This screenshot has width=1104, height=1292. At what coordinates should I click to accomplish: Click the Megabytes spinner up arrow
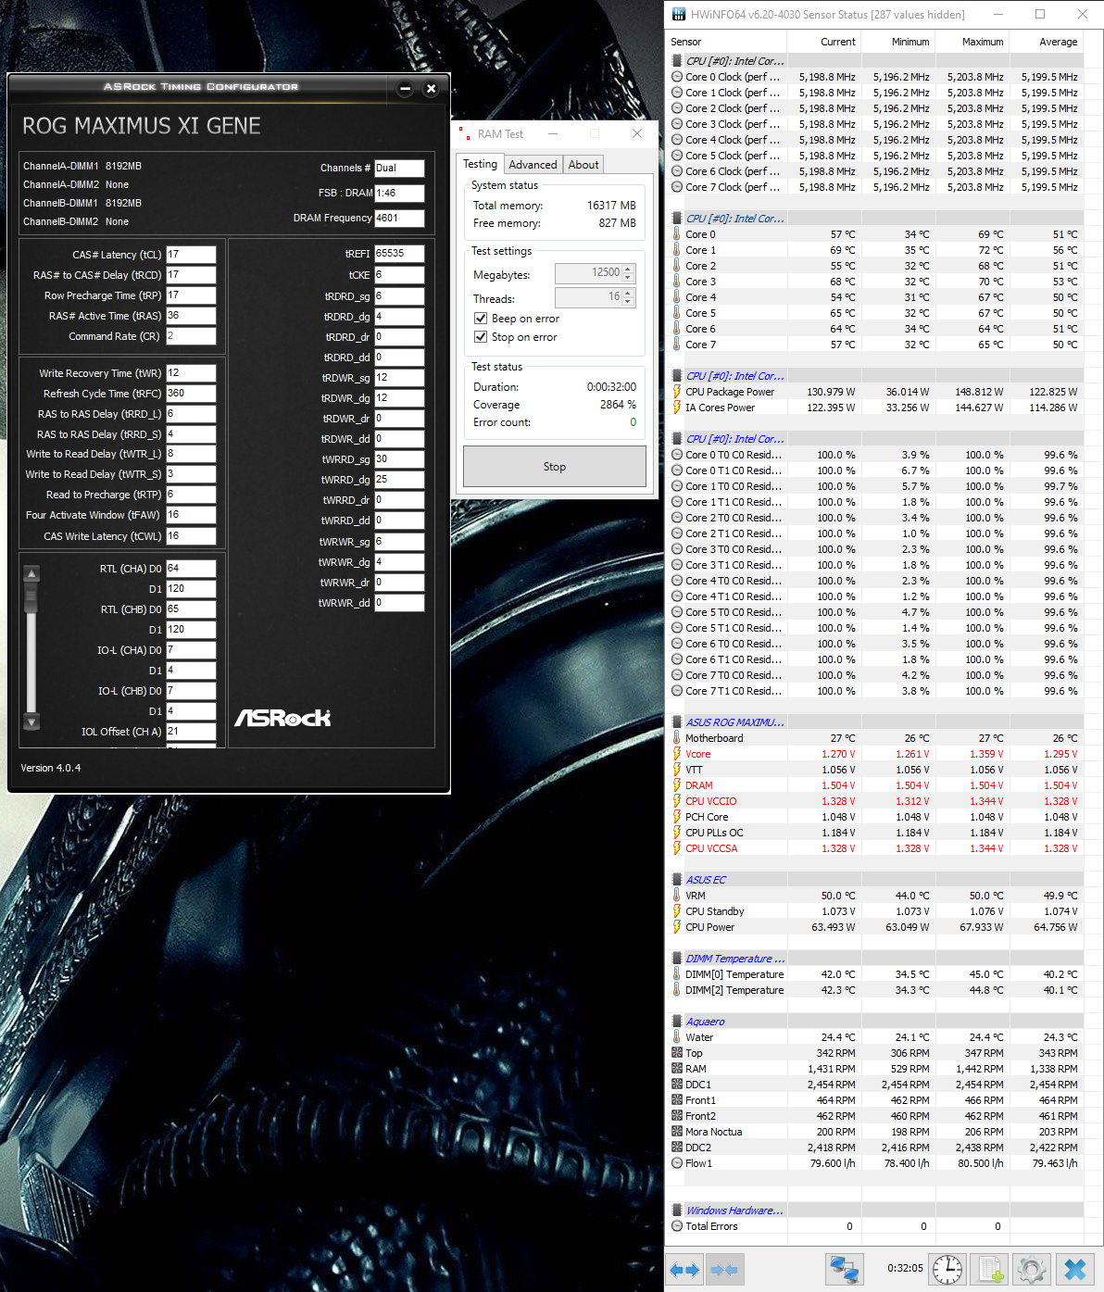point(628,269)
